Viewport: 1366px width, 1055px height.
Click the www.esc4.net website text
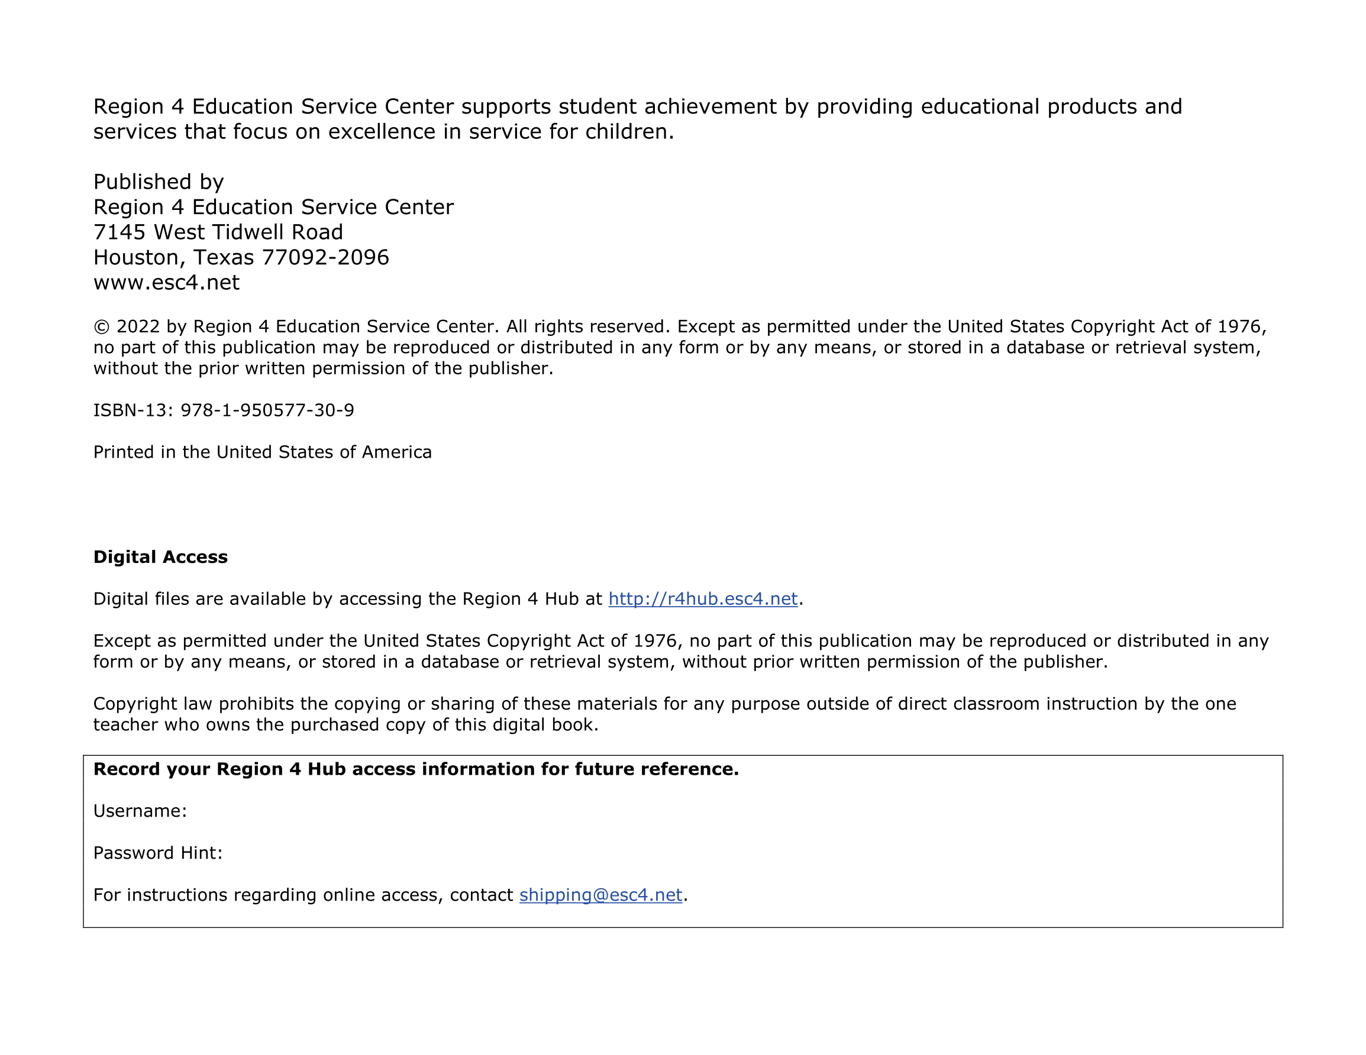166,283
